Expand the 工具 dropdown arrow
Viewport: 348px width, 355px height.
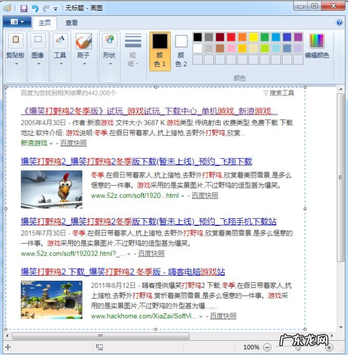[61, 64]
